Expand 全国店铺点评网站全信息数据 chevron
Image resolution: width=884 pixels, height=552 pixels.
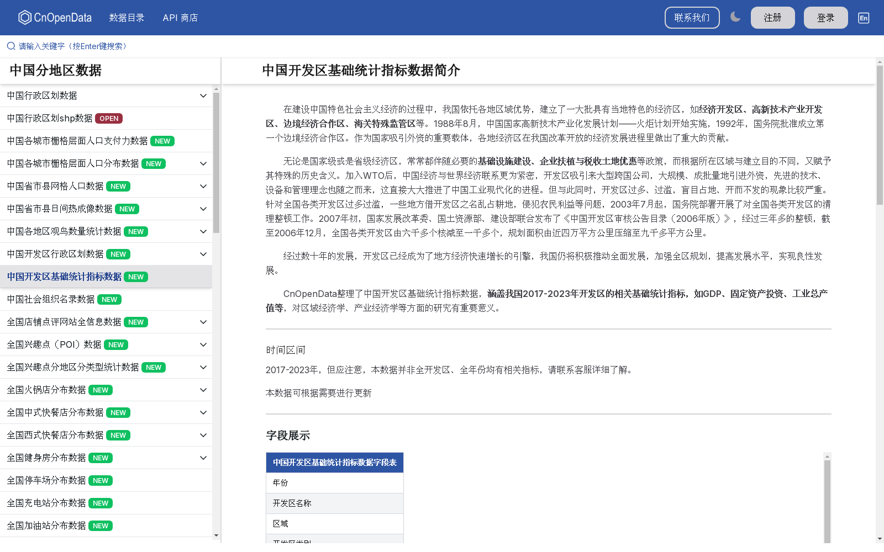click(x=203, y=322)
